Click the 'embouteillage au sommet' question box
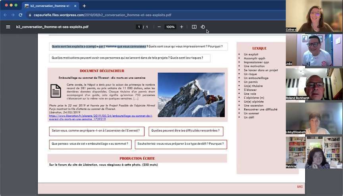 (x=91, y=144)
